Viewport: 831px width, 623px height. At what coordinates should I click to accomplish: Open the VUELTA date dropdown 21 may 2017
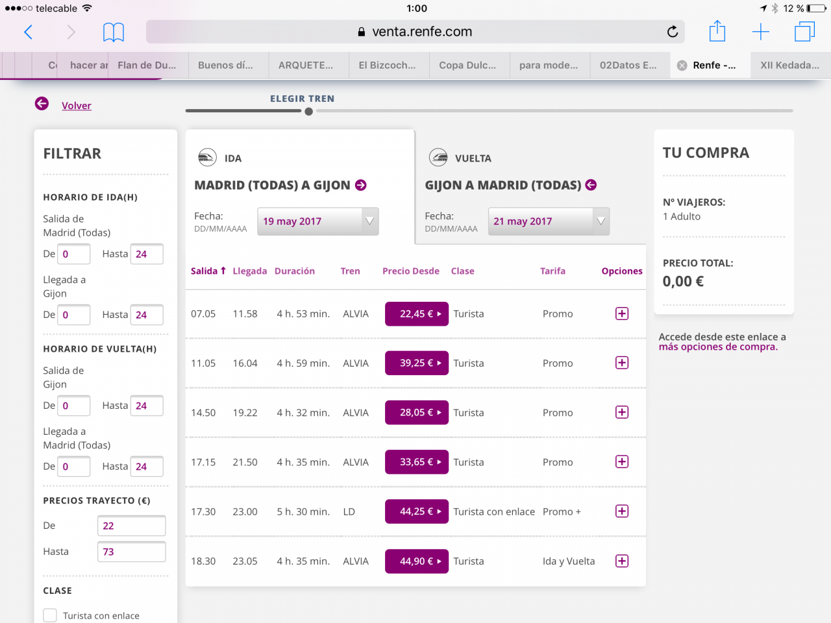tap(549, 221)
